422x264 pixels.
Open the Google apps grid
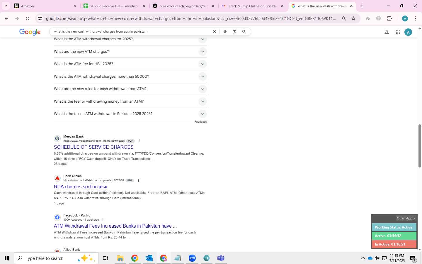click(x=398, y=32)
